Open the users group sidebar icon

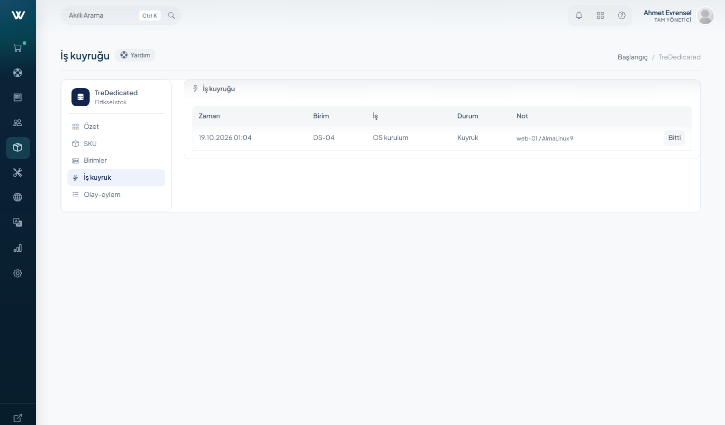[18, 122]
